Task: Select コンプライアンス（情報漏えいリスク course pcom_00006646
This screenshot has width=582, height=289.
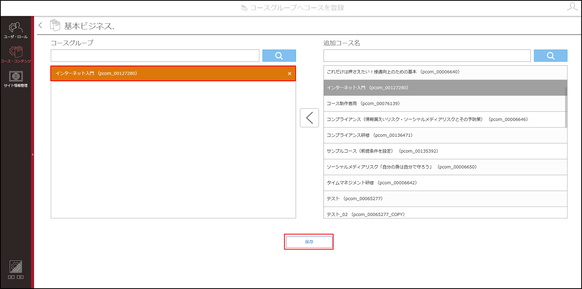Action: [x=444, y=119]
